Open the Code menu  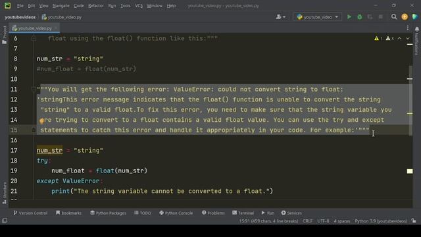pos(79,6)
